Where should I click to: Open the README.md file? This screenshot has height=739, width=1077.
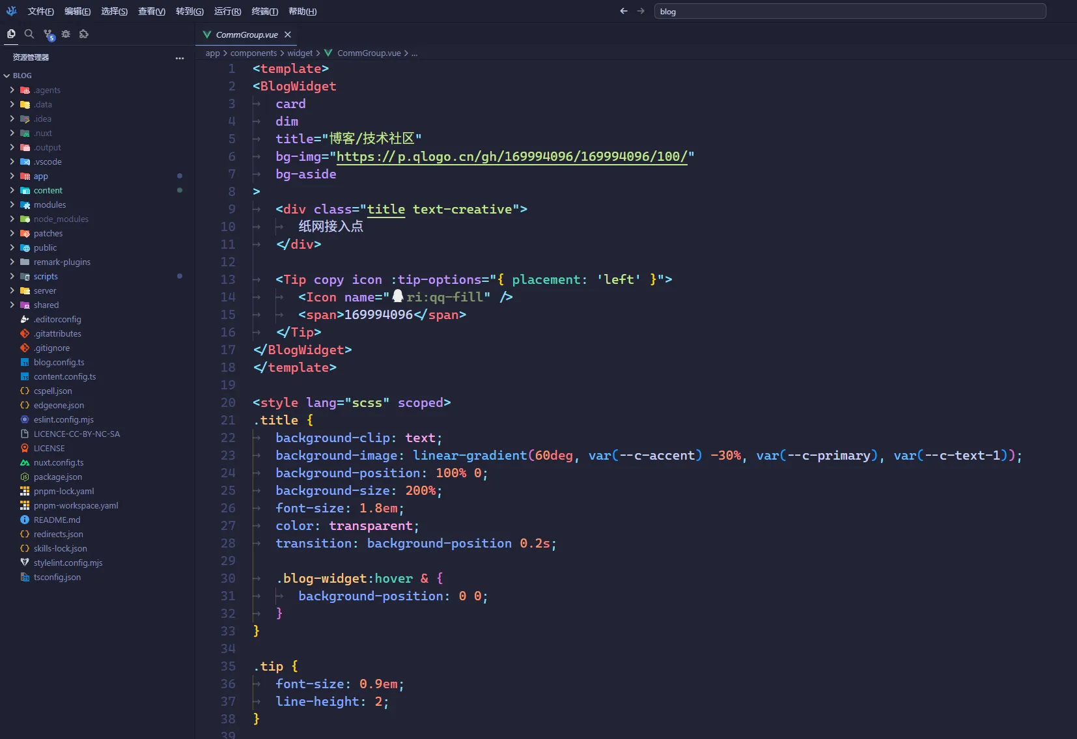click(x=57, y=520)
